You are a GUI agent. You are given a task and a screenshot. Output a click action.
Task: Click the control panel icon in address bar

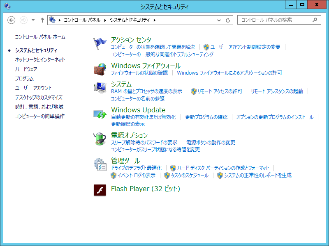tap(52, 20)
